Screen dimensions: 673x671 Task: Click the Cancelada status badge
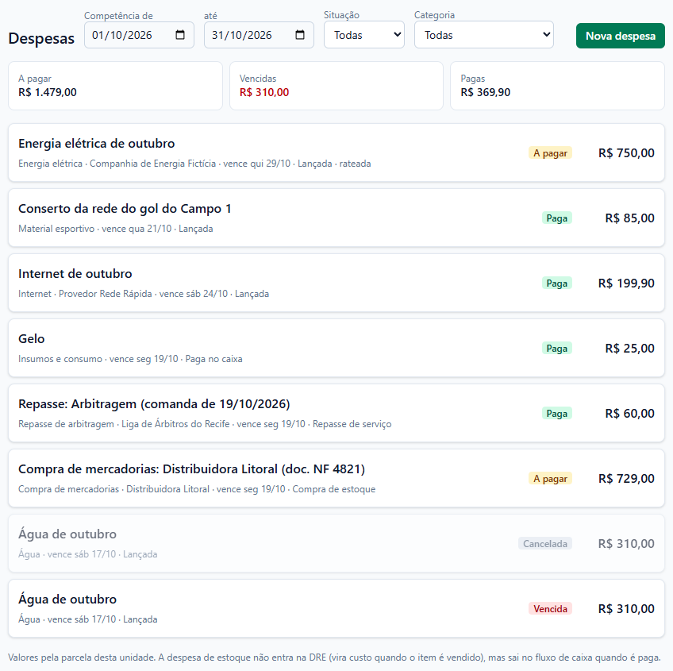pos(545,543)
